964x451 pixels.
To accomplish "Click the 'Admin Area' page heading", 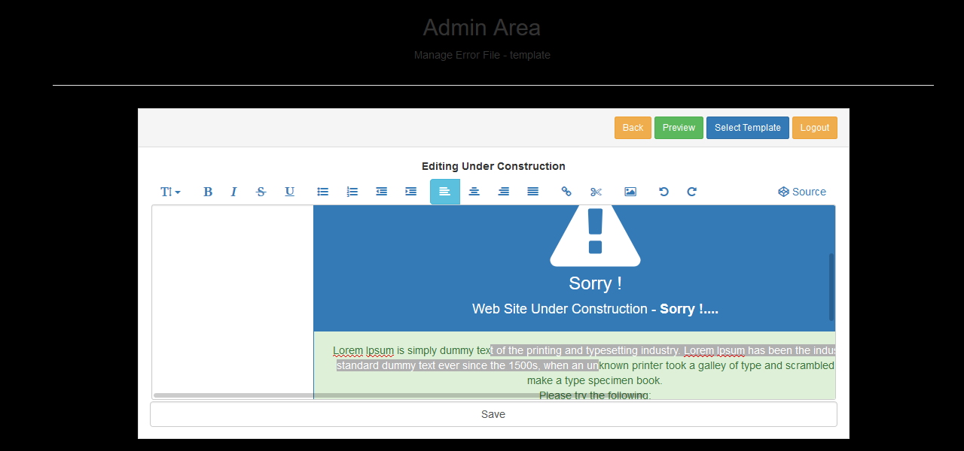I will point(482,28).
